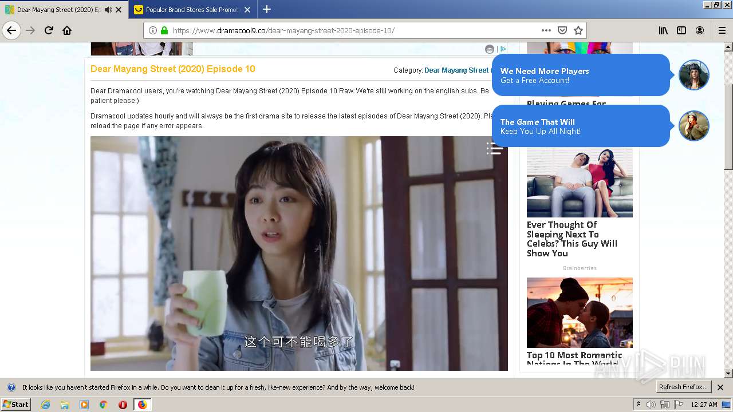Screen dimensions: 733x412
Task: Dismiss the Firefox refresh notification bar
Action: [x=720, y=387]
